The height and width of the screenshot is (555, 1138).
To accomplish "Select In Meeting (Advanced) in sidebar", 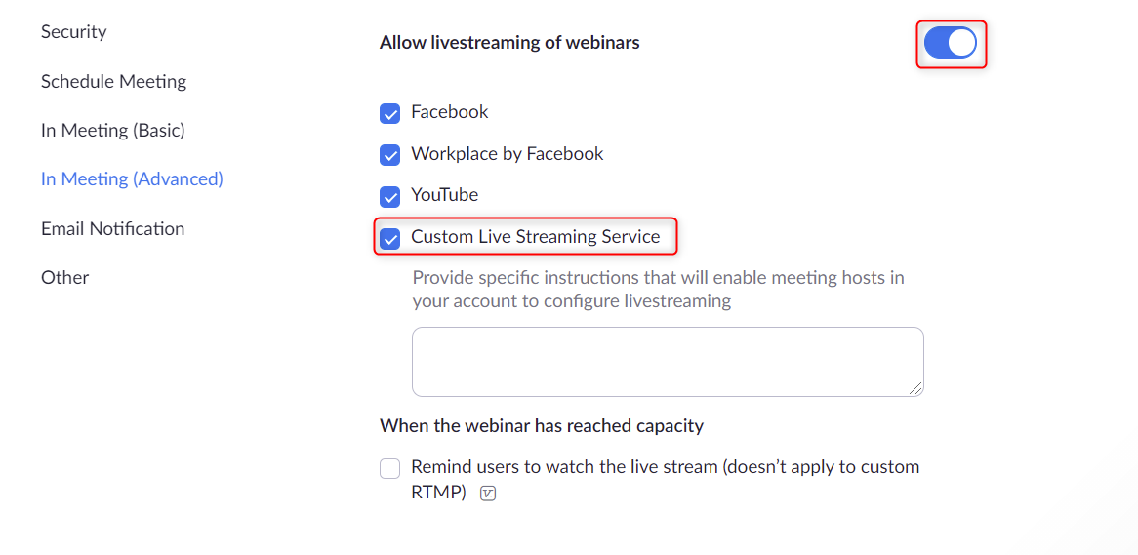I will pos(132,179).
